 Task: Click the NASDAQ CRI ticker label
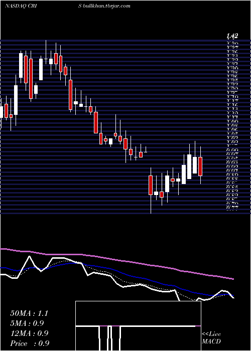click(x=21, y=6)
